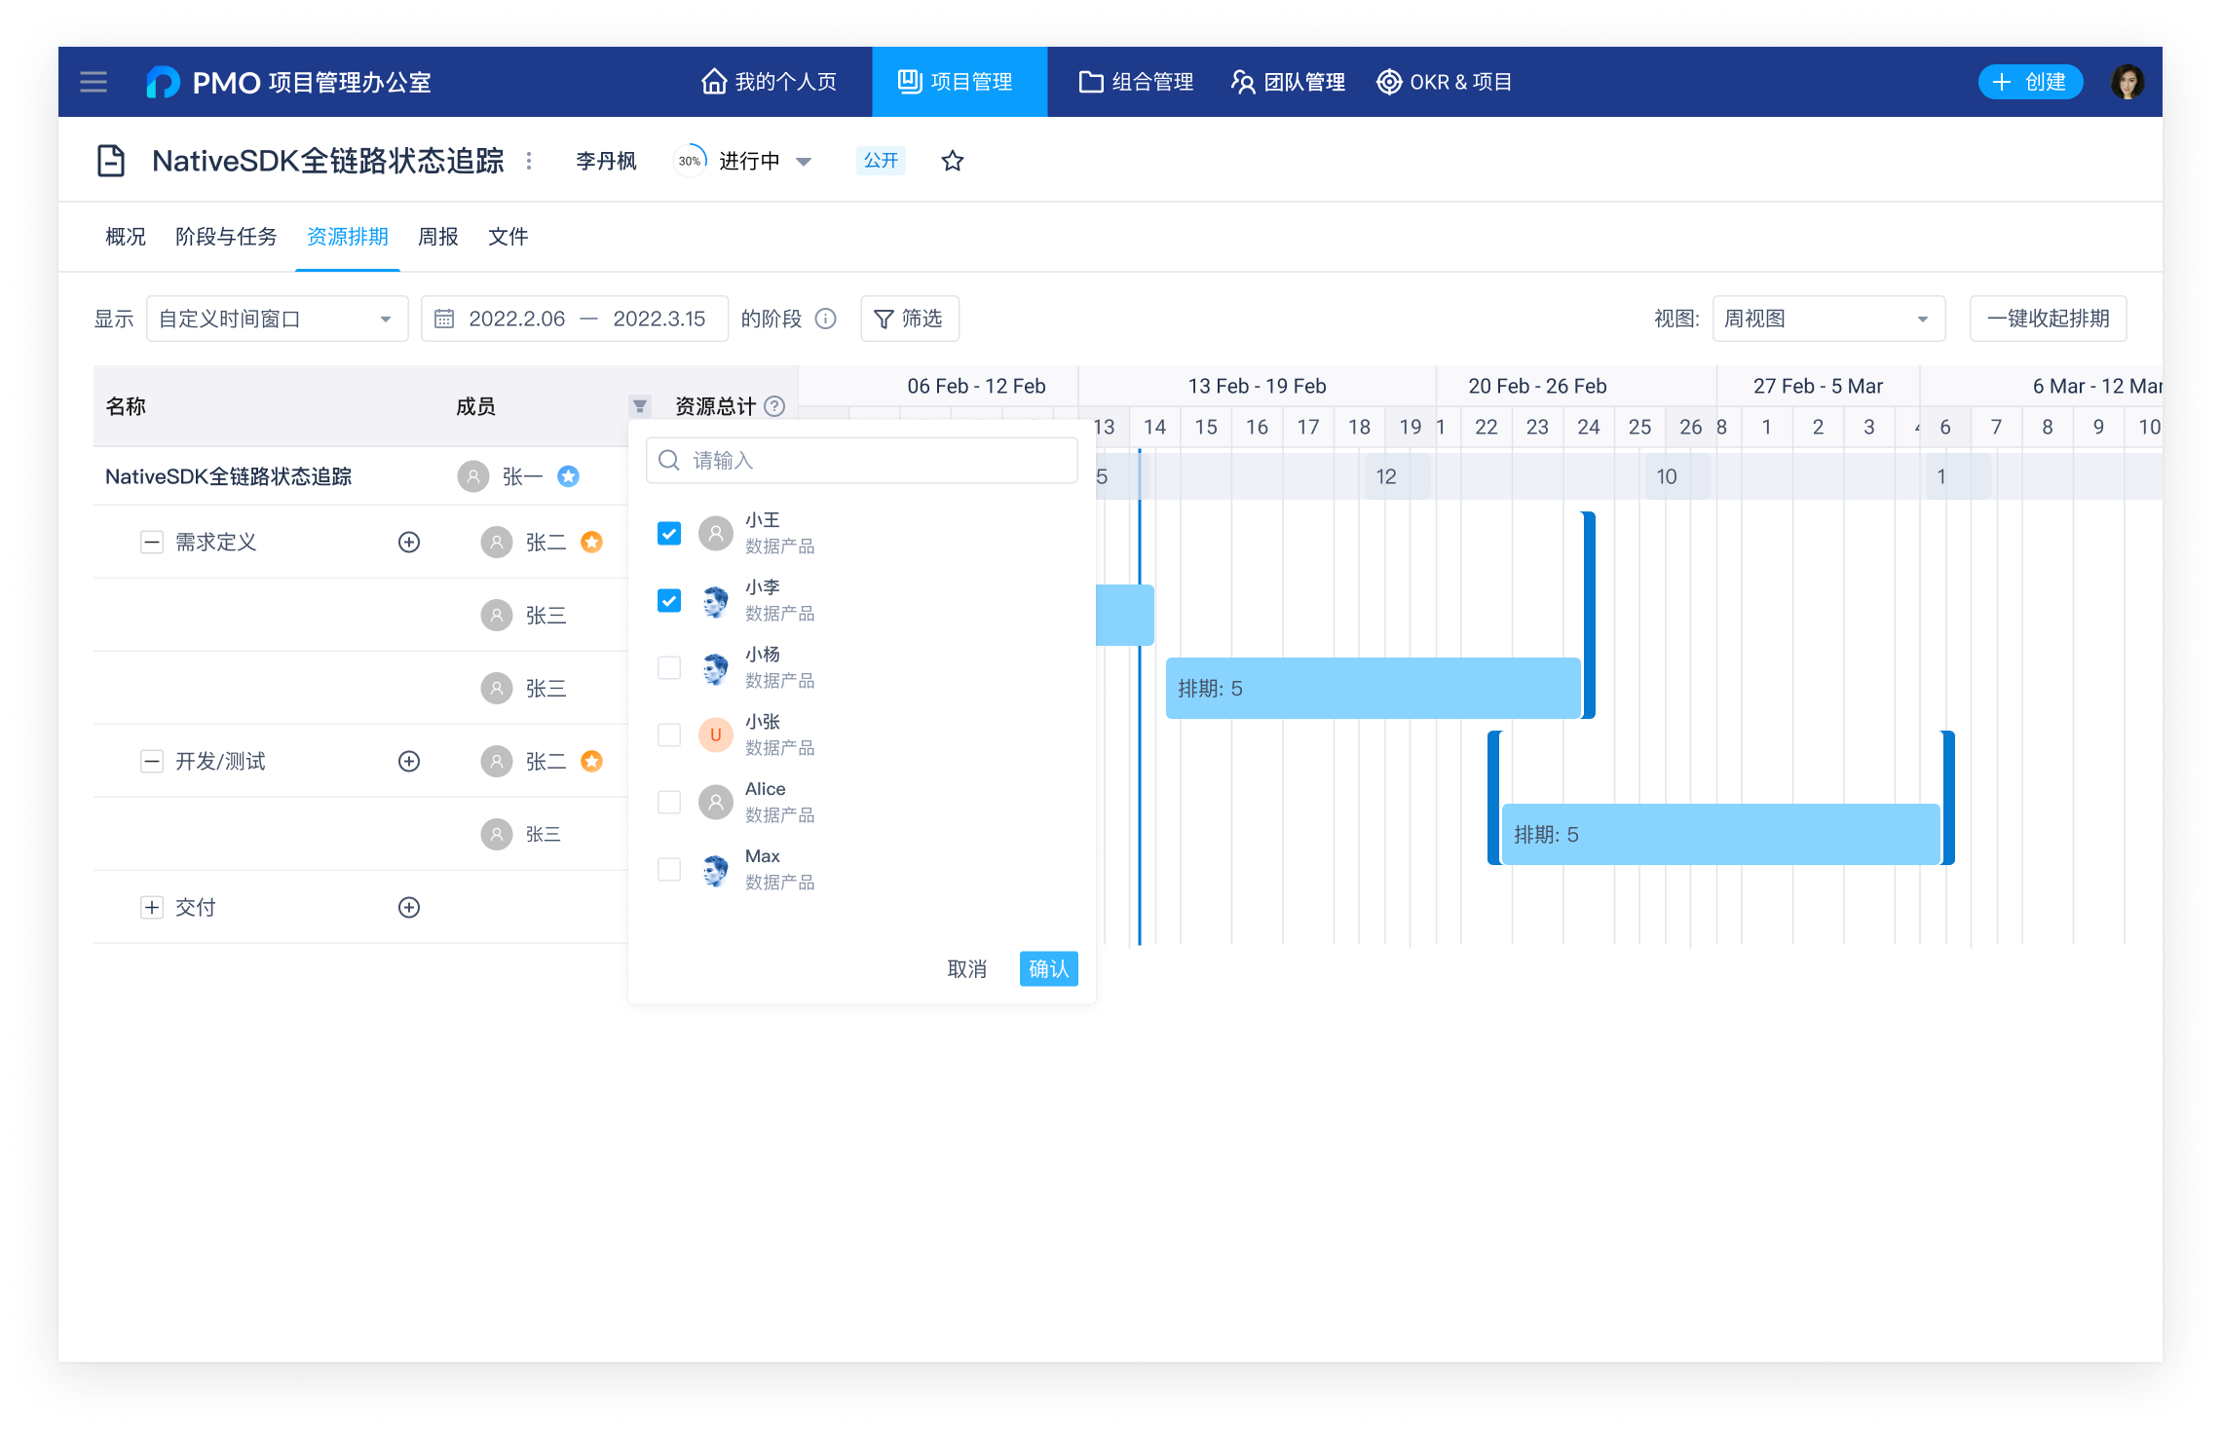This screenshot has height=1432, width=2221.
Task: Uncheck 小王 in the member filter
Action: pyautogui.click(x=668, y=533)
